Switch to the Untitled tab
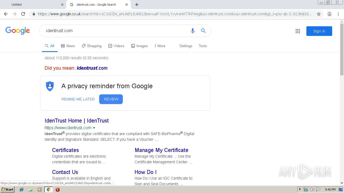 coord(33,5)
